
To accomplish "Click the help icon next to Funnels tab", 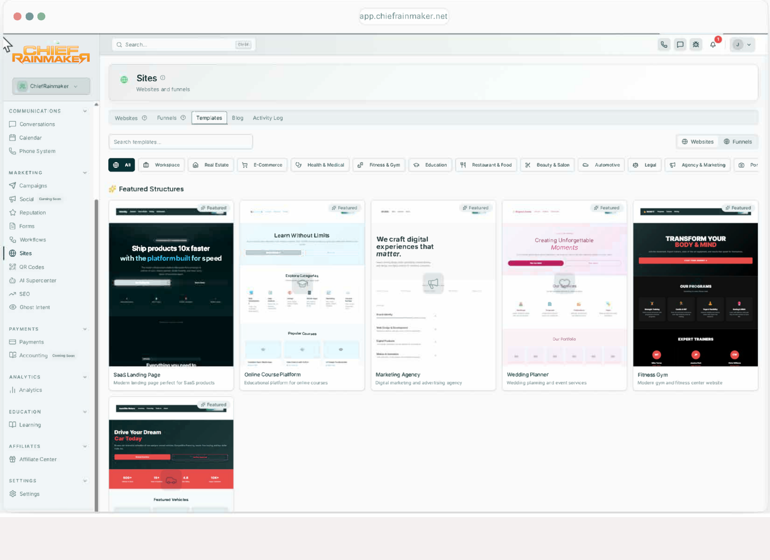I will [183, 118].
